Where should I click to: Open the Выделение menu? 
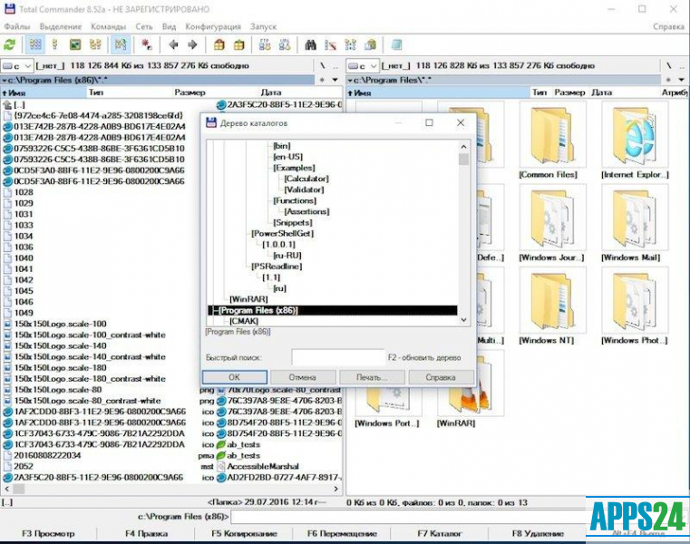[x=61, y=26]
